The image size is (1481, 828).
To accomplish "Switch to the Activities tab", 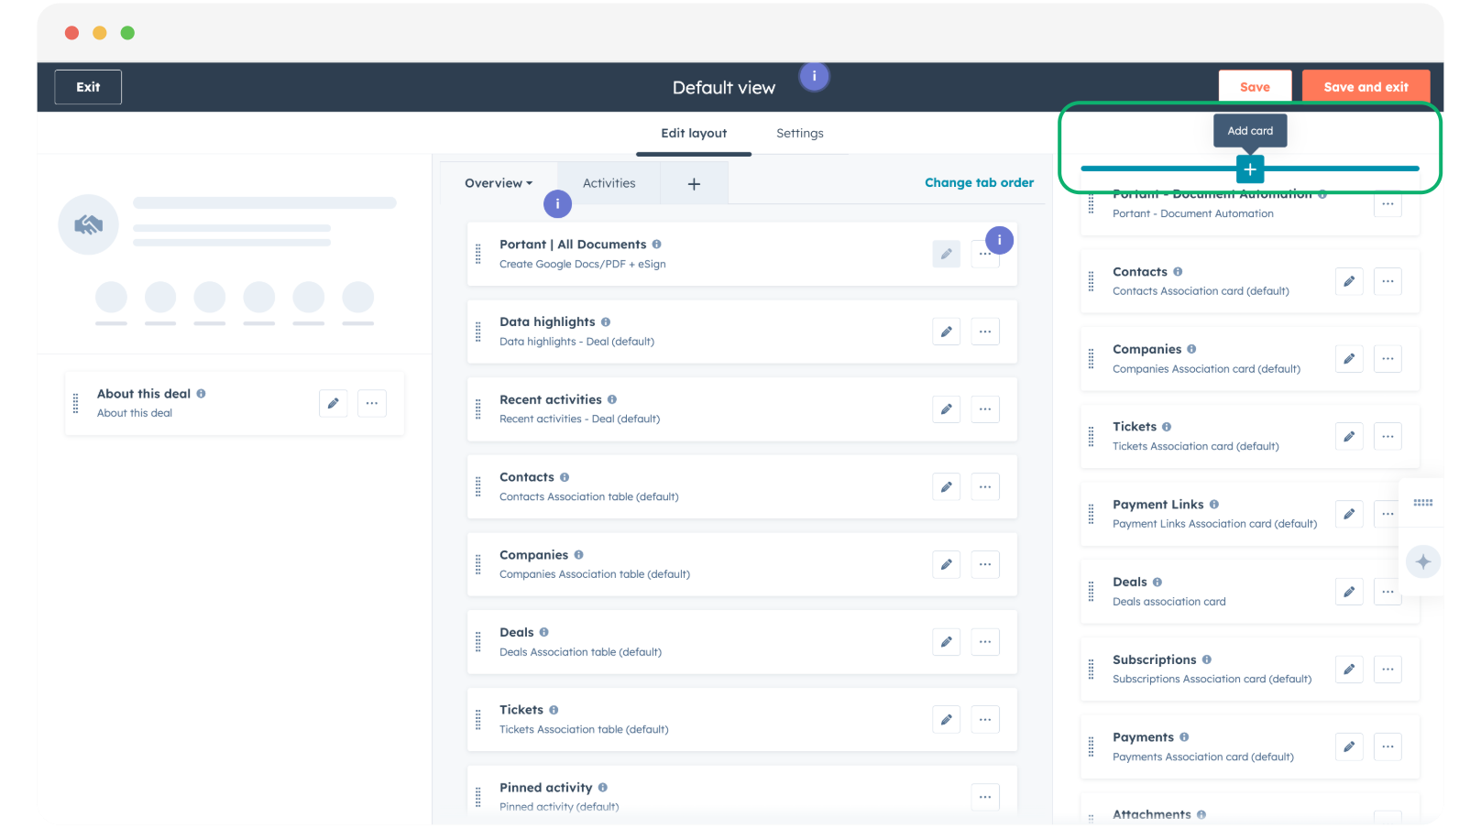I will (609, 183).
